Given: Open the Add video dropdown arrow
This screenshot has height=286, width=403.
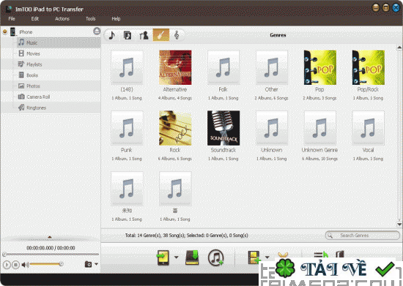Looking at the screenshot, I should pos(267,257).
